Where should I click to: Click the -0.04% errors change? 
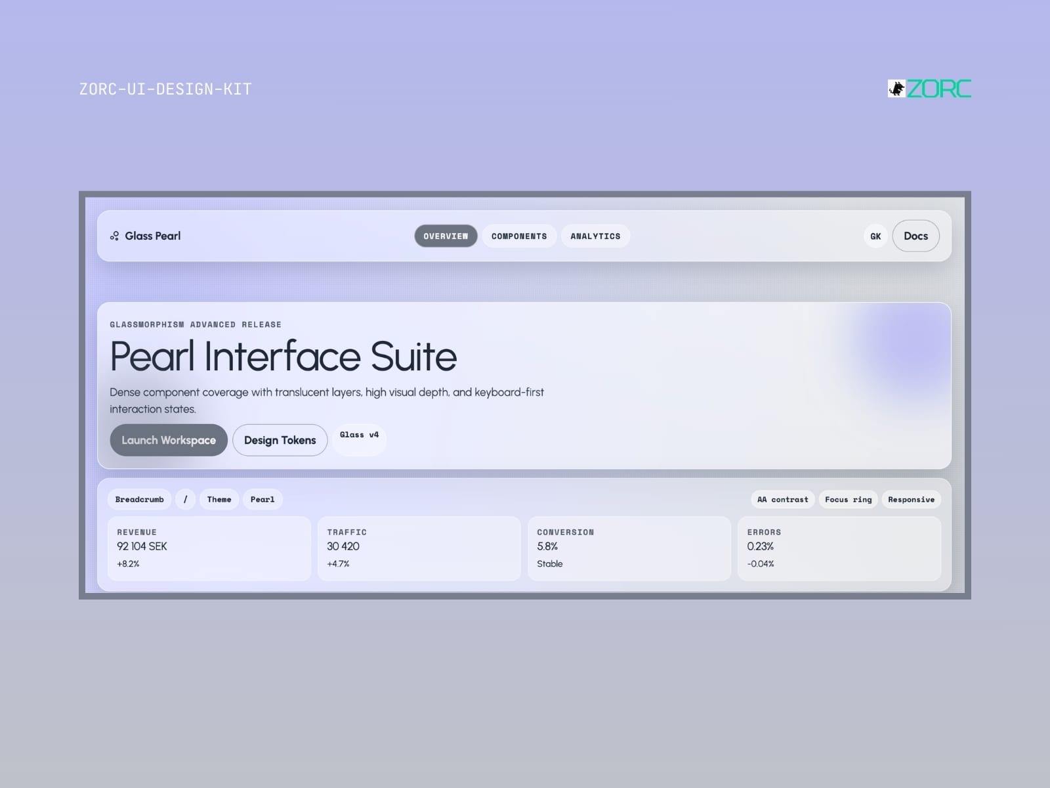[x=761, y=564]
